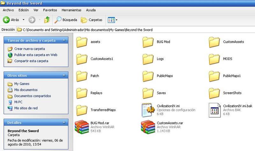255x151 pixels.
Task: Collapse the Tareas de archivo y carpeta panel
Action: point(64,41)
